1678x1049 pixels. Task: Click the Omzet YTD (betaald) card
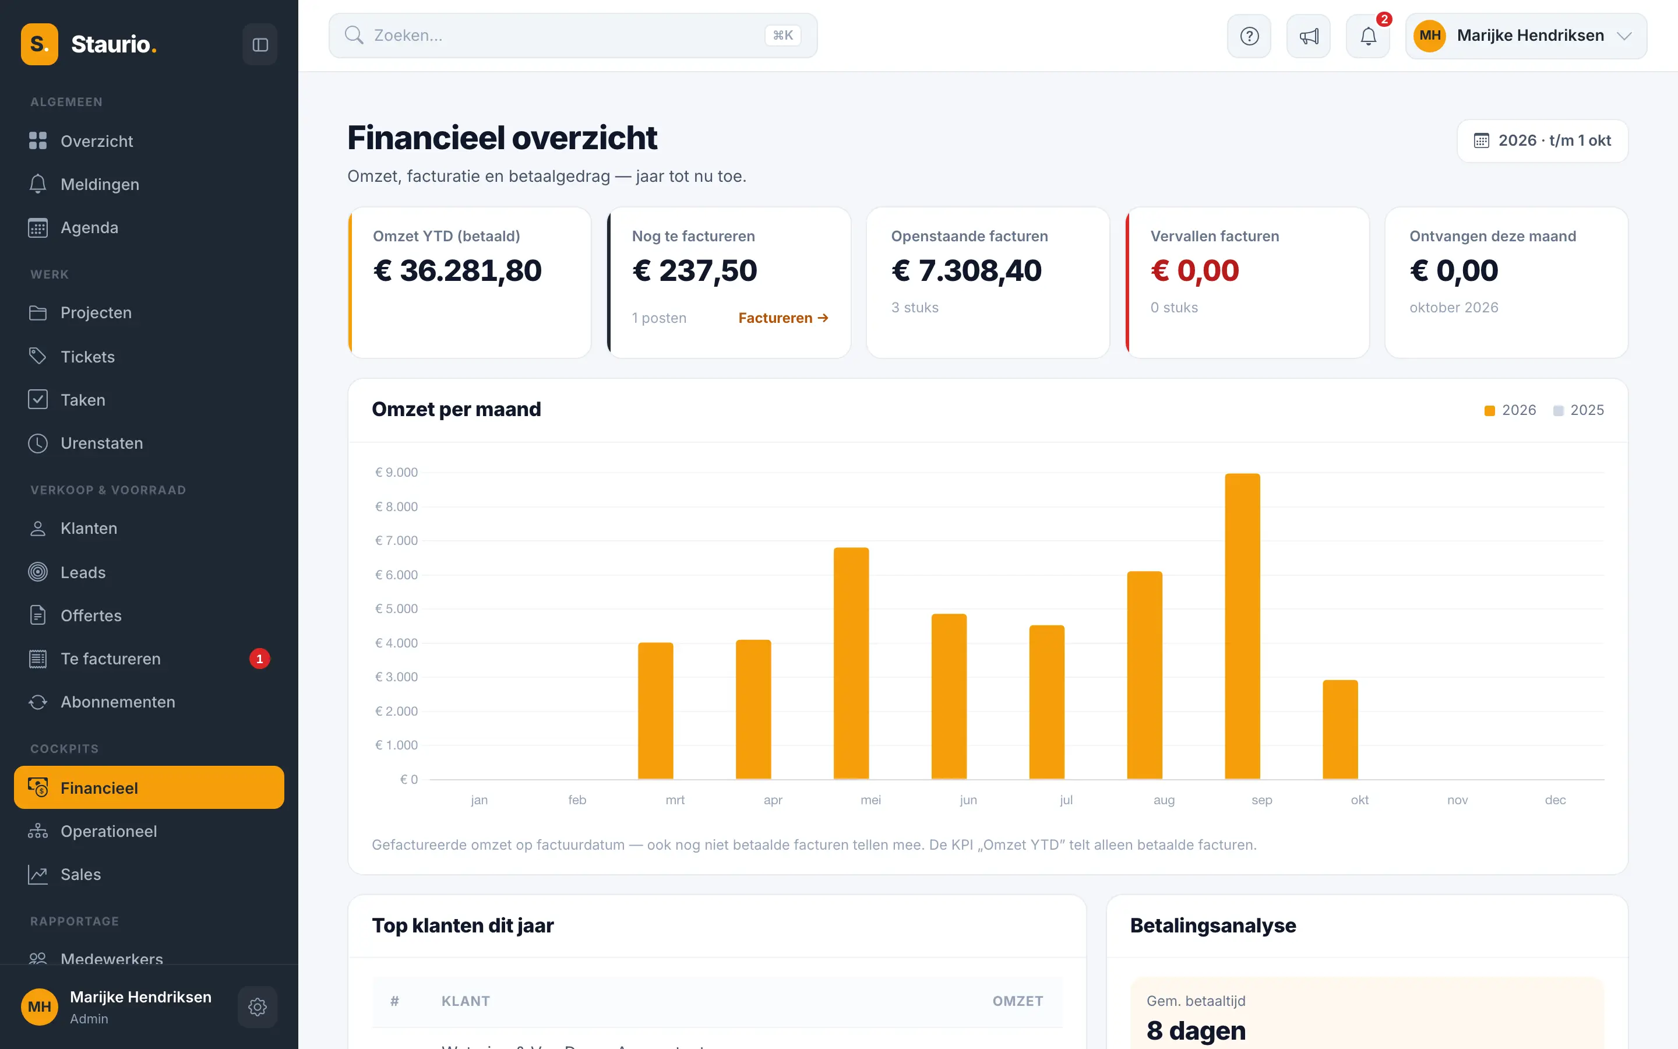click(470, 283)
